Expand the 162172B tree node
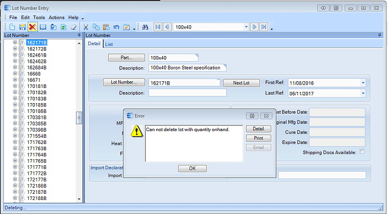 click(15, 49)
